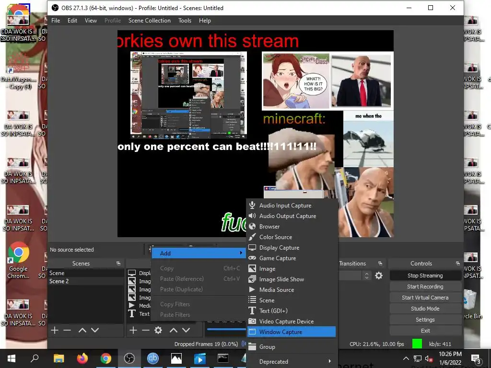Move source up with arrow icon

(x=174, y=330)
